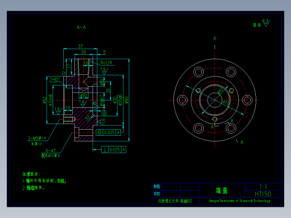Select the "ø35" diameter dimension
Image resolution: width=291 pixels, height=218 pixels.
point(114,100)
